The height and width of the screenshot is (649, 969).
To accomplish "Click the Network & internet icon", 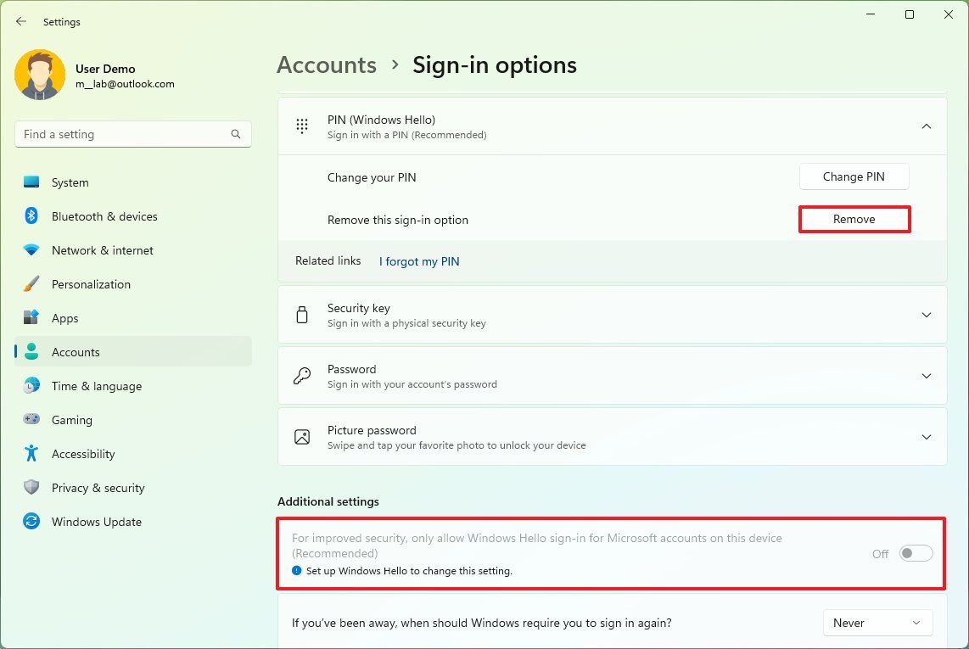I will [31, 250].
